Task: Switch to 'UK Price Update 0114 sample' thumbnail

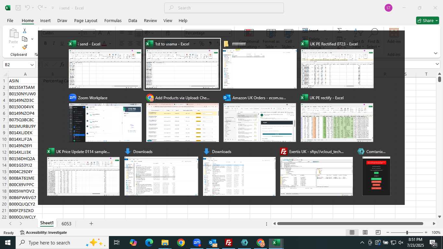Action: [83, 172]
